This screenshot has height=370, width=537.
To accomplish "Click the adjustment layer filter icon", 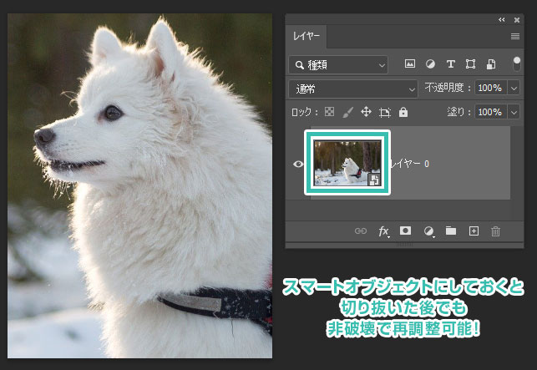I will pyautogui.click(x=431, y=63).
